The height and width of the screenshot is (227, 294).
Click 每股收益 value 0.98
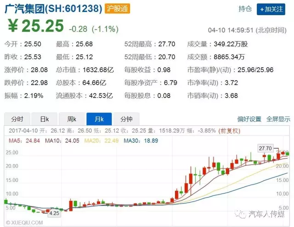point(164,70)
